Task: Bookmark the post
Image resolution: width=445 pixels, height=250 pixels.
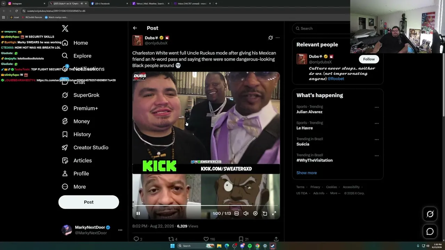Action: (x=241, y=239)
